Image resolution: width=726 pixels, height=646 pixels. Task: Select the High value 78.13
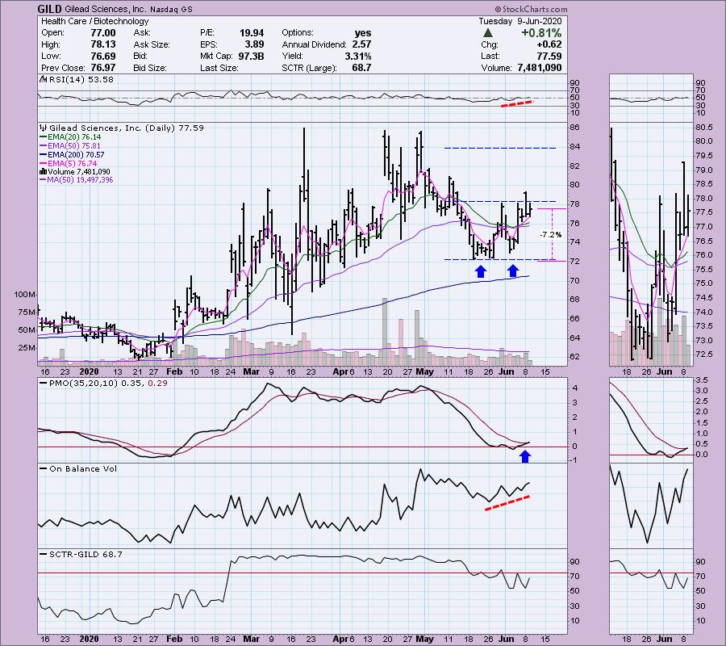[102, 44]
